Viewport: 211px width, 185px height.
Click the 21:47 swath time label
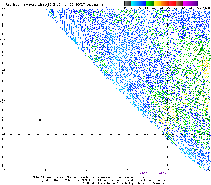pyautogui.click(x=143, y=173)
